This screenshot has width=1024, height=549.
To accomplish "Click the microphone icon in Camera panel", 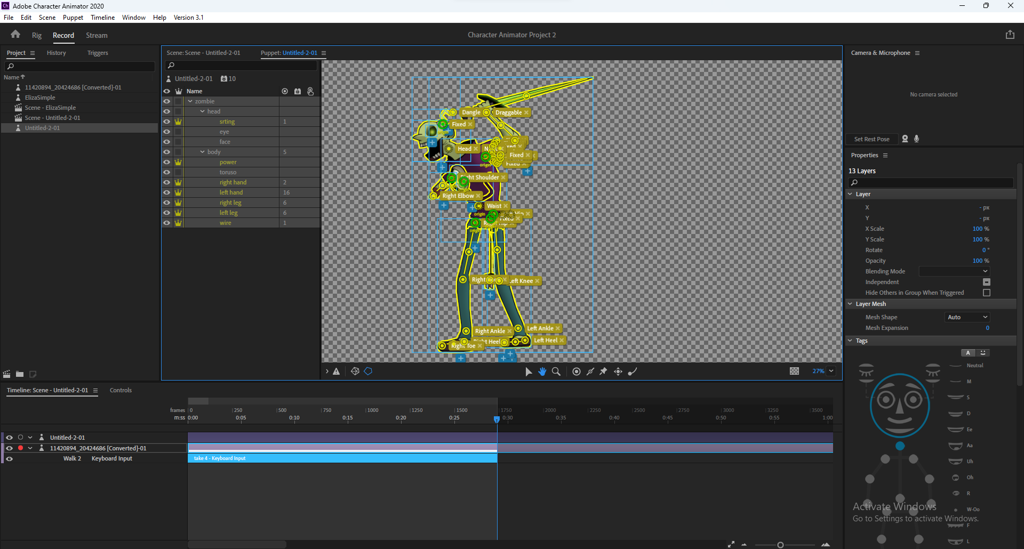I will click(917, 139).
